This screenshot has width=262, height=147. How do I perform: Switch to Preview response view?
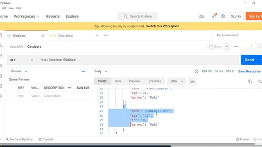coord(135,81)
